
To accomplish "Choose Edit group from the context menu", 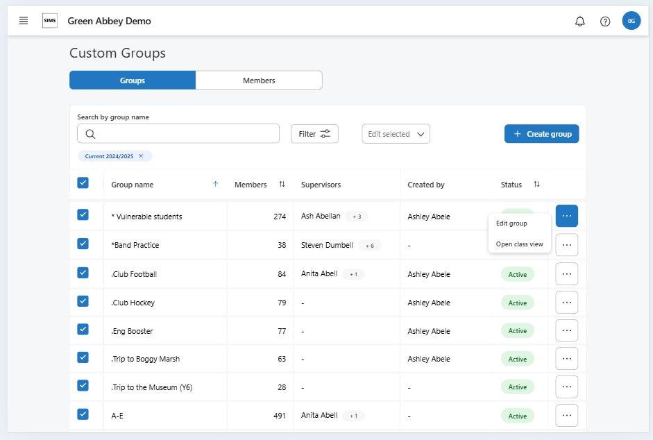I will coord(512,223).
